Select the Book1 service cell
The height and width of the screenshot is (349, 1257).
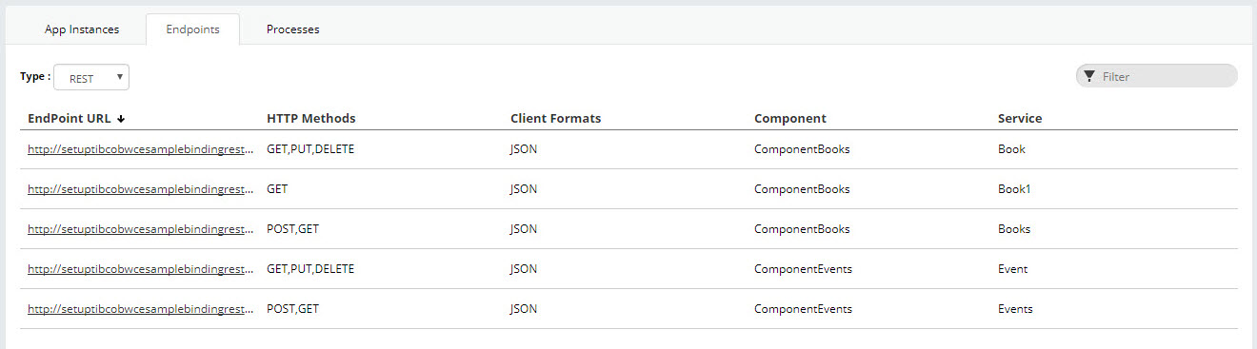pyautogui.click(x=1014, y=189)
